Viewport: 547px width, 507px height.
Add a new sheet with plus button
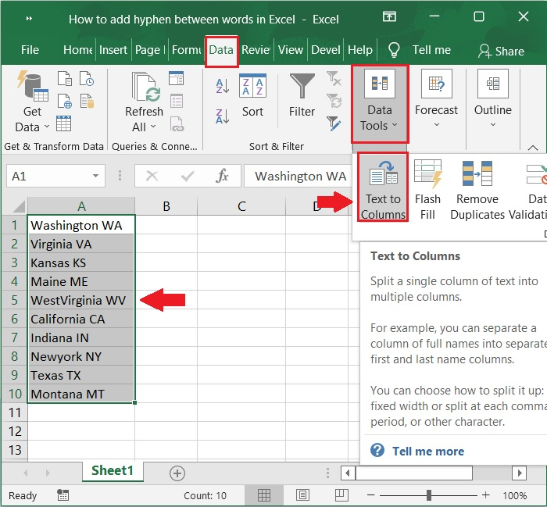point(177,473)
